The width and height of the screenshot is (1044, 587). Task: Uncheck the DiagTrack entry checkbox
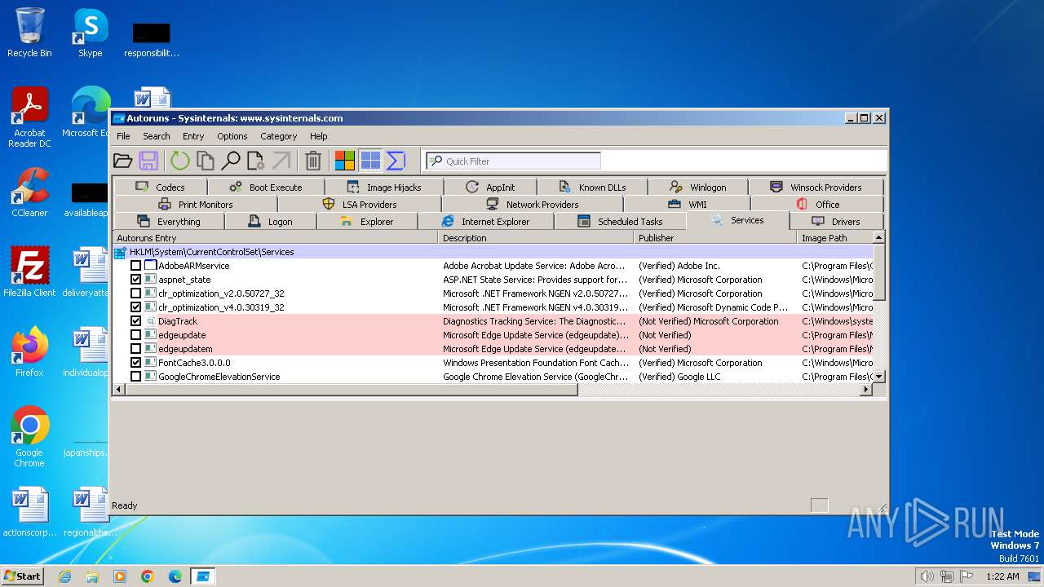(135, 321)
